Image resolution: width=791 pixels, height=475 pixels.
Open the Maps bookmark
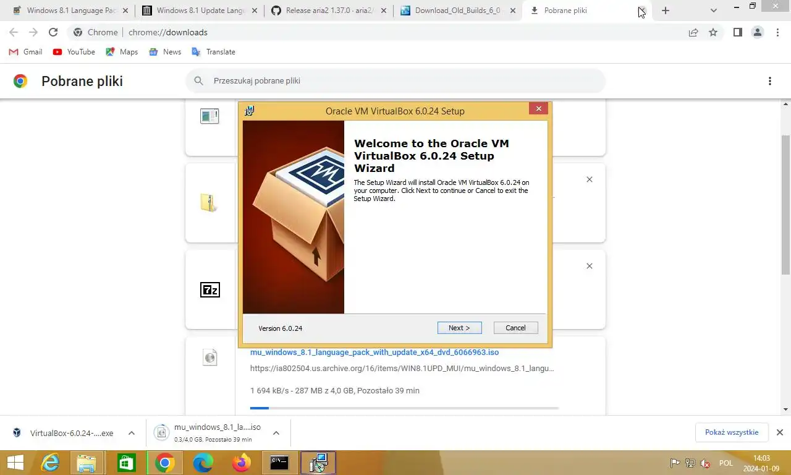coord(122,52)
